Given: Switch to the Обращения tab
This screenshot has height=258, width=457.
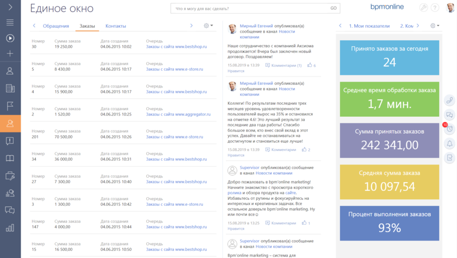Looking at the screenshot, I should tap(56, 26).
